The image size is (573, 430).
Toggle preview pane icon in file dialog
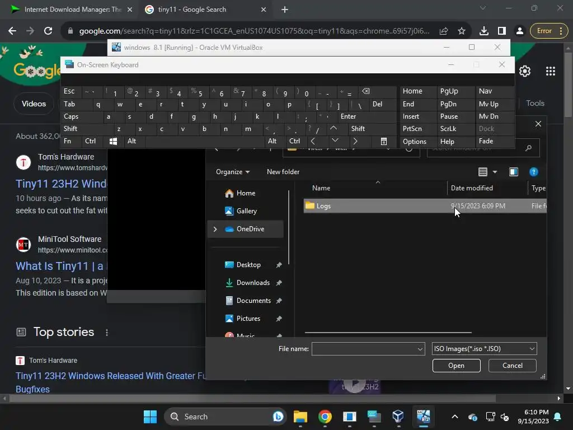pos(514,172)
